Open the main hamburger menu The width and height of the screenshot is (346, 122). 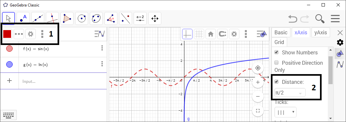(335, 19)
